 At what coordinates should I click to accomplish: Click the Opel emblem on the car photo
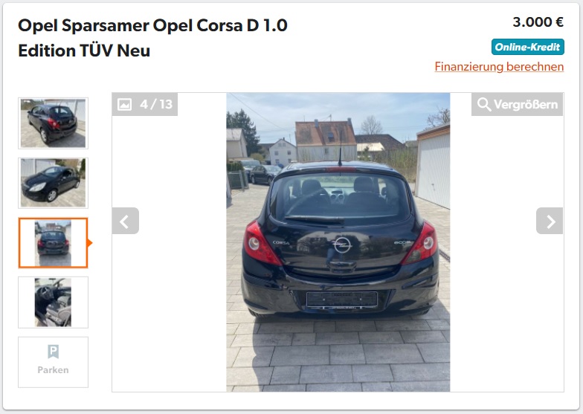pyautogui.click(x=342, y=245)
